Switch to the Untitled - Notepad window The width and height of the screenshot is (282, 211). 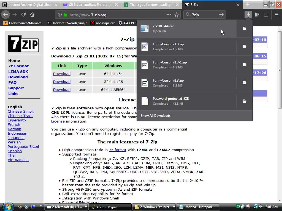[198, 207]
